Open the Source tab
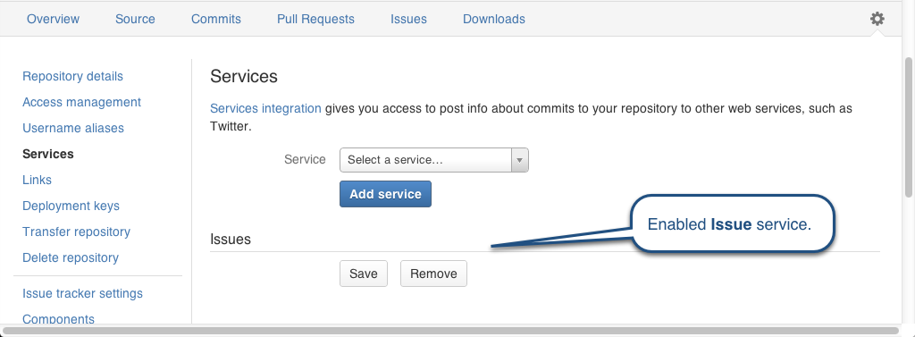This screenshot has height=337, width=915. pyautogui.click(x=135, y=19)
